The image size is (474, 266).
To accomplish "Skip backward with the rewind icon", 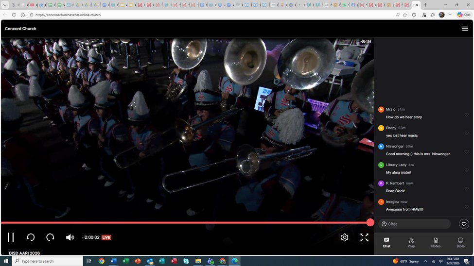I will [31, 237].
